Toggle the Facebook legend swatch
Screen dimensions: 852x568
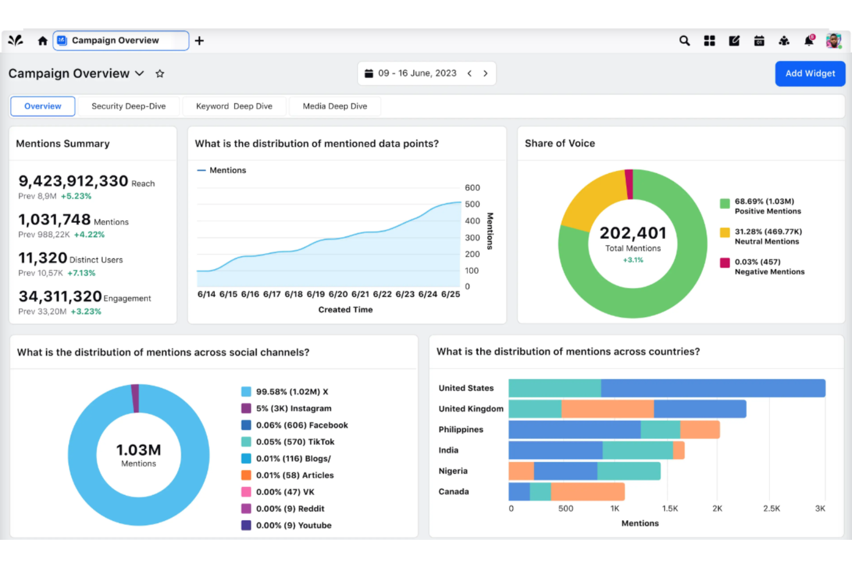[246, 425]
